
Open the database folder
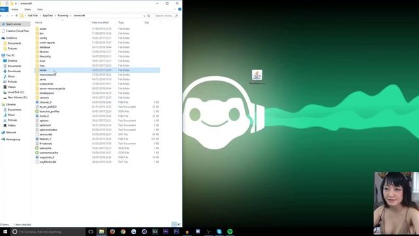45,47
